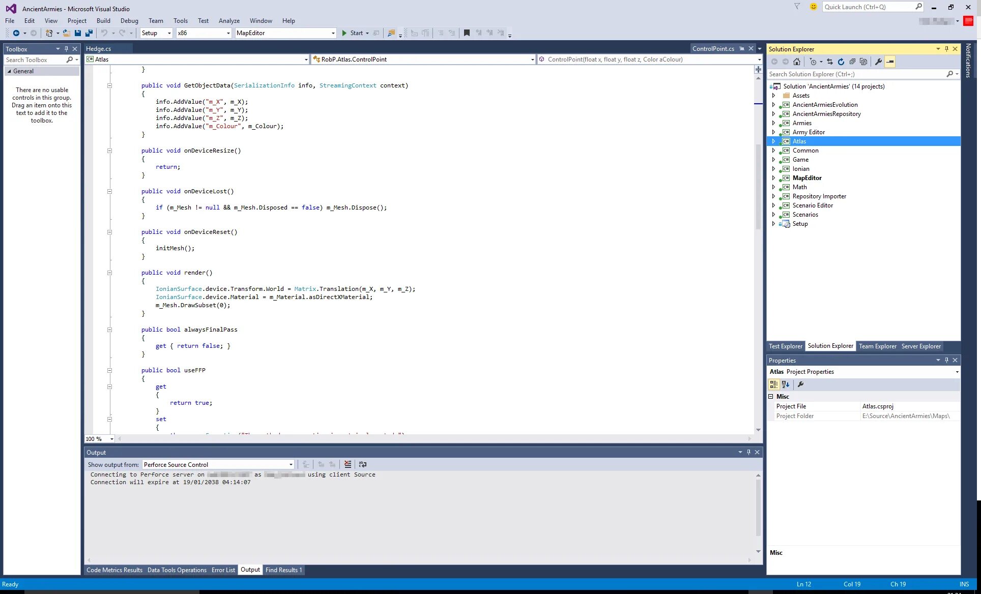Image resolution: width=981 pixels, height=594 pixels.
Task: Click Solution Explorer Home icon
Action: [797, 62]
